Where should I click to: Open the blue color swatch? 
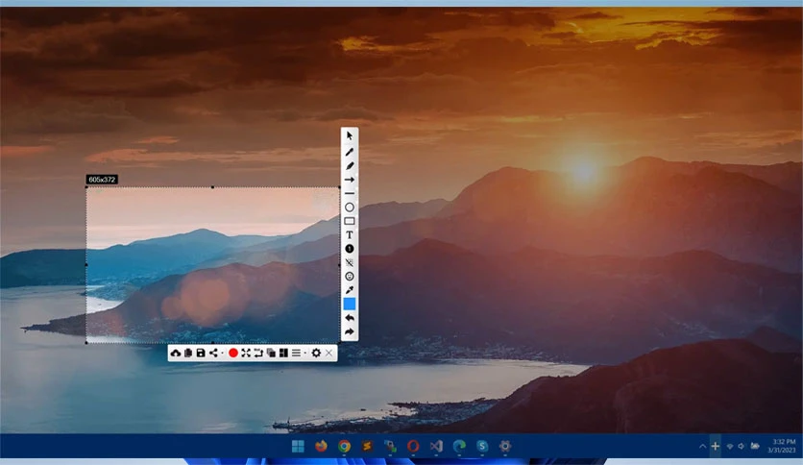click(x=350, y=305)
